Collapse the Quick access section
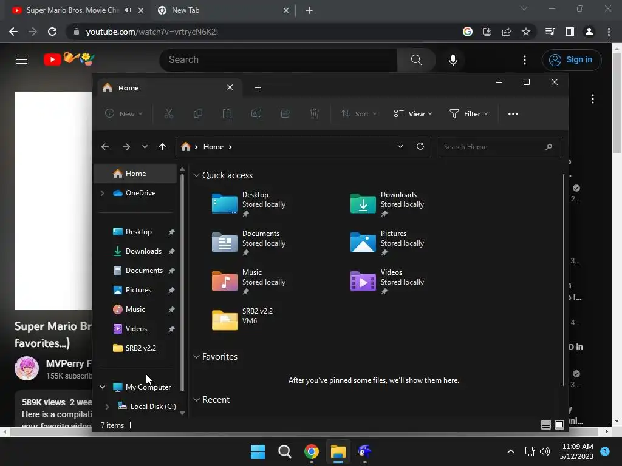Image resolution: width=622 pixels, height=466 pixels. click(x=196, y=175)
